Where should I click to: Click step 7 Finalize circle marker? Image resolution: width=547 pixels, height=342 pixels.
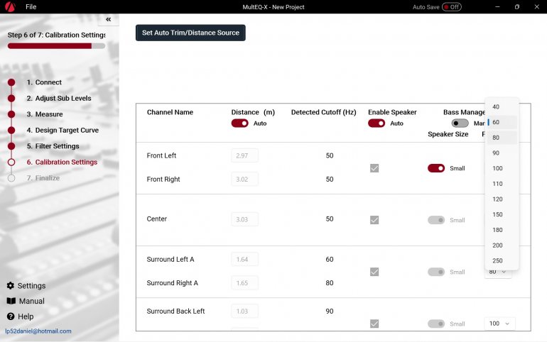(x=11, y=178)
